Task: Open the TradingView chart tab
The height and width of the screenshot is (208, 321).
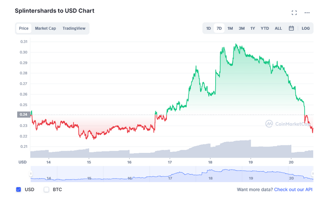Action: coord(74,28)
